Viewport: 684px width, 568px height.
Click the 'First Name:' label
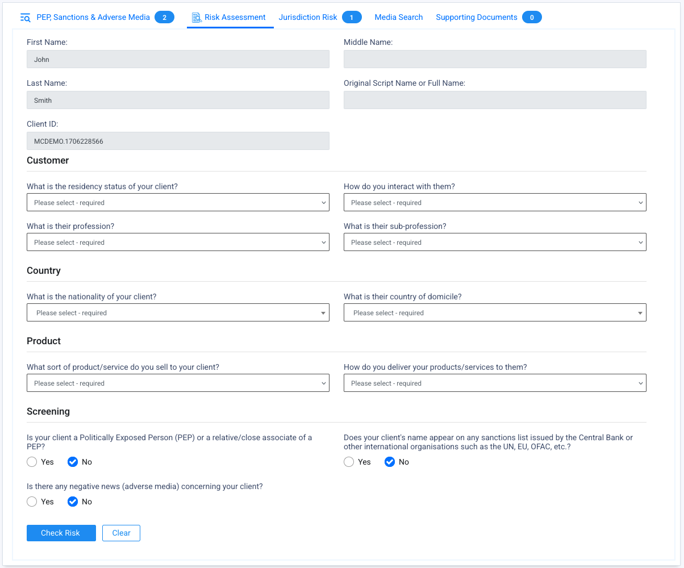[x=47, y=42]
